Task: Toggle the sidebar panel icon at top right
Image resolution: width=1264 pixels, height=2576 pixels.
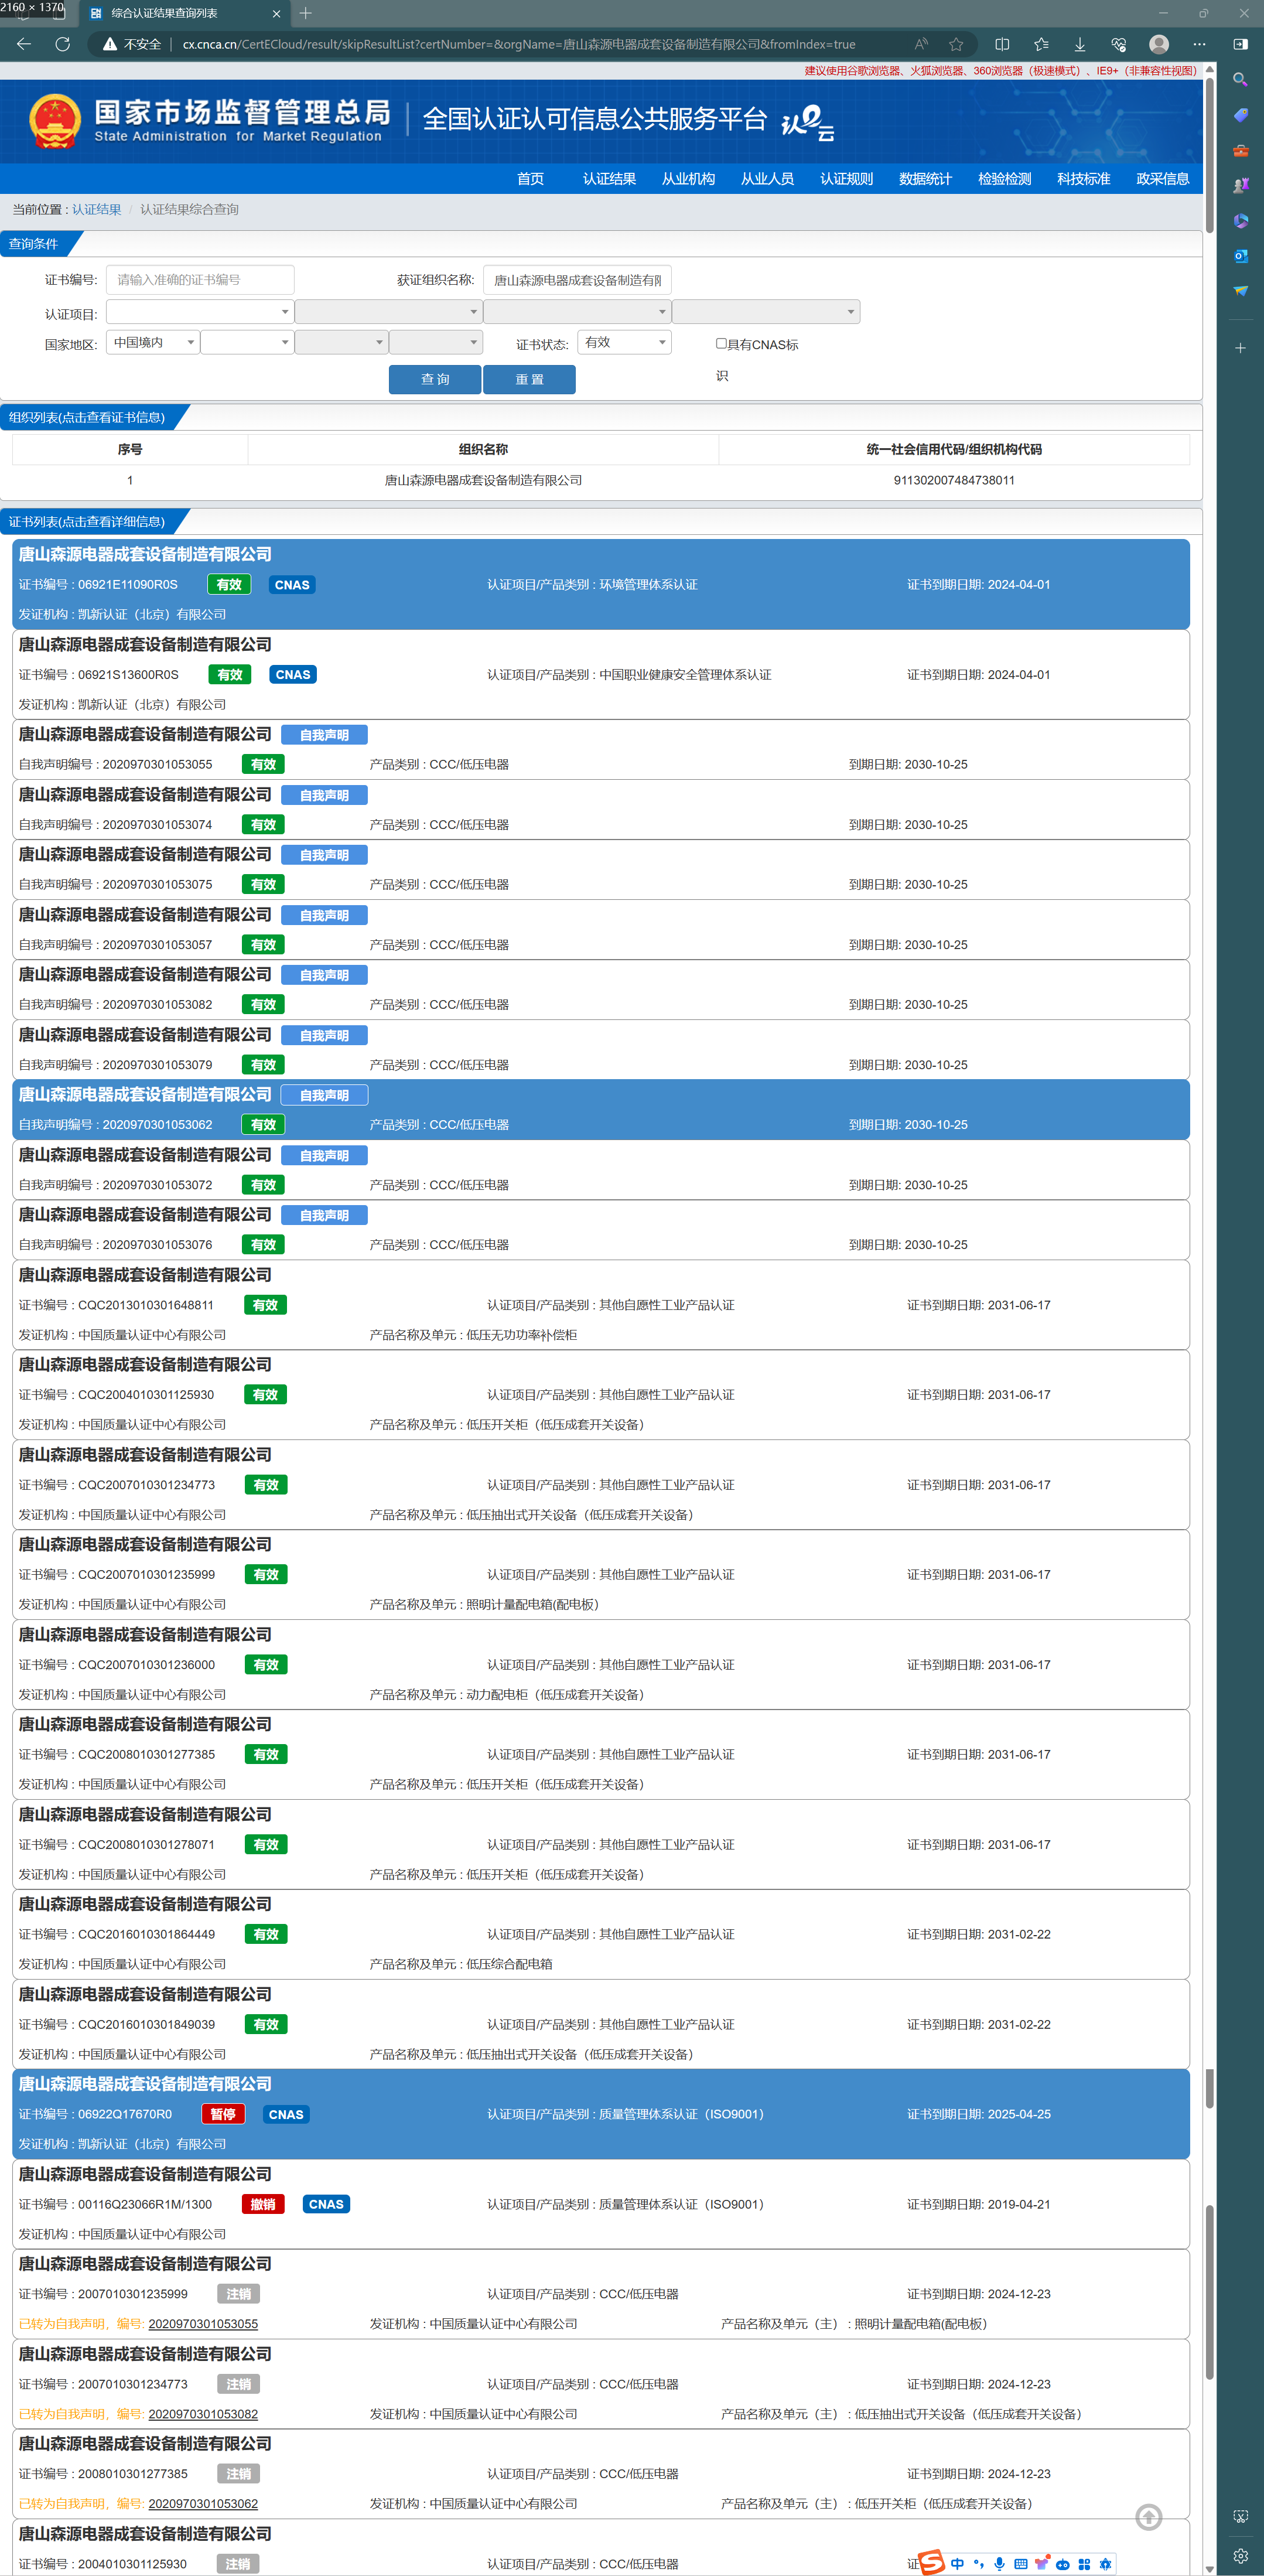Action: (x=1240, y=44)
